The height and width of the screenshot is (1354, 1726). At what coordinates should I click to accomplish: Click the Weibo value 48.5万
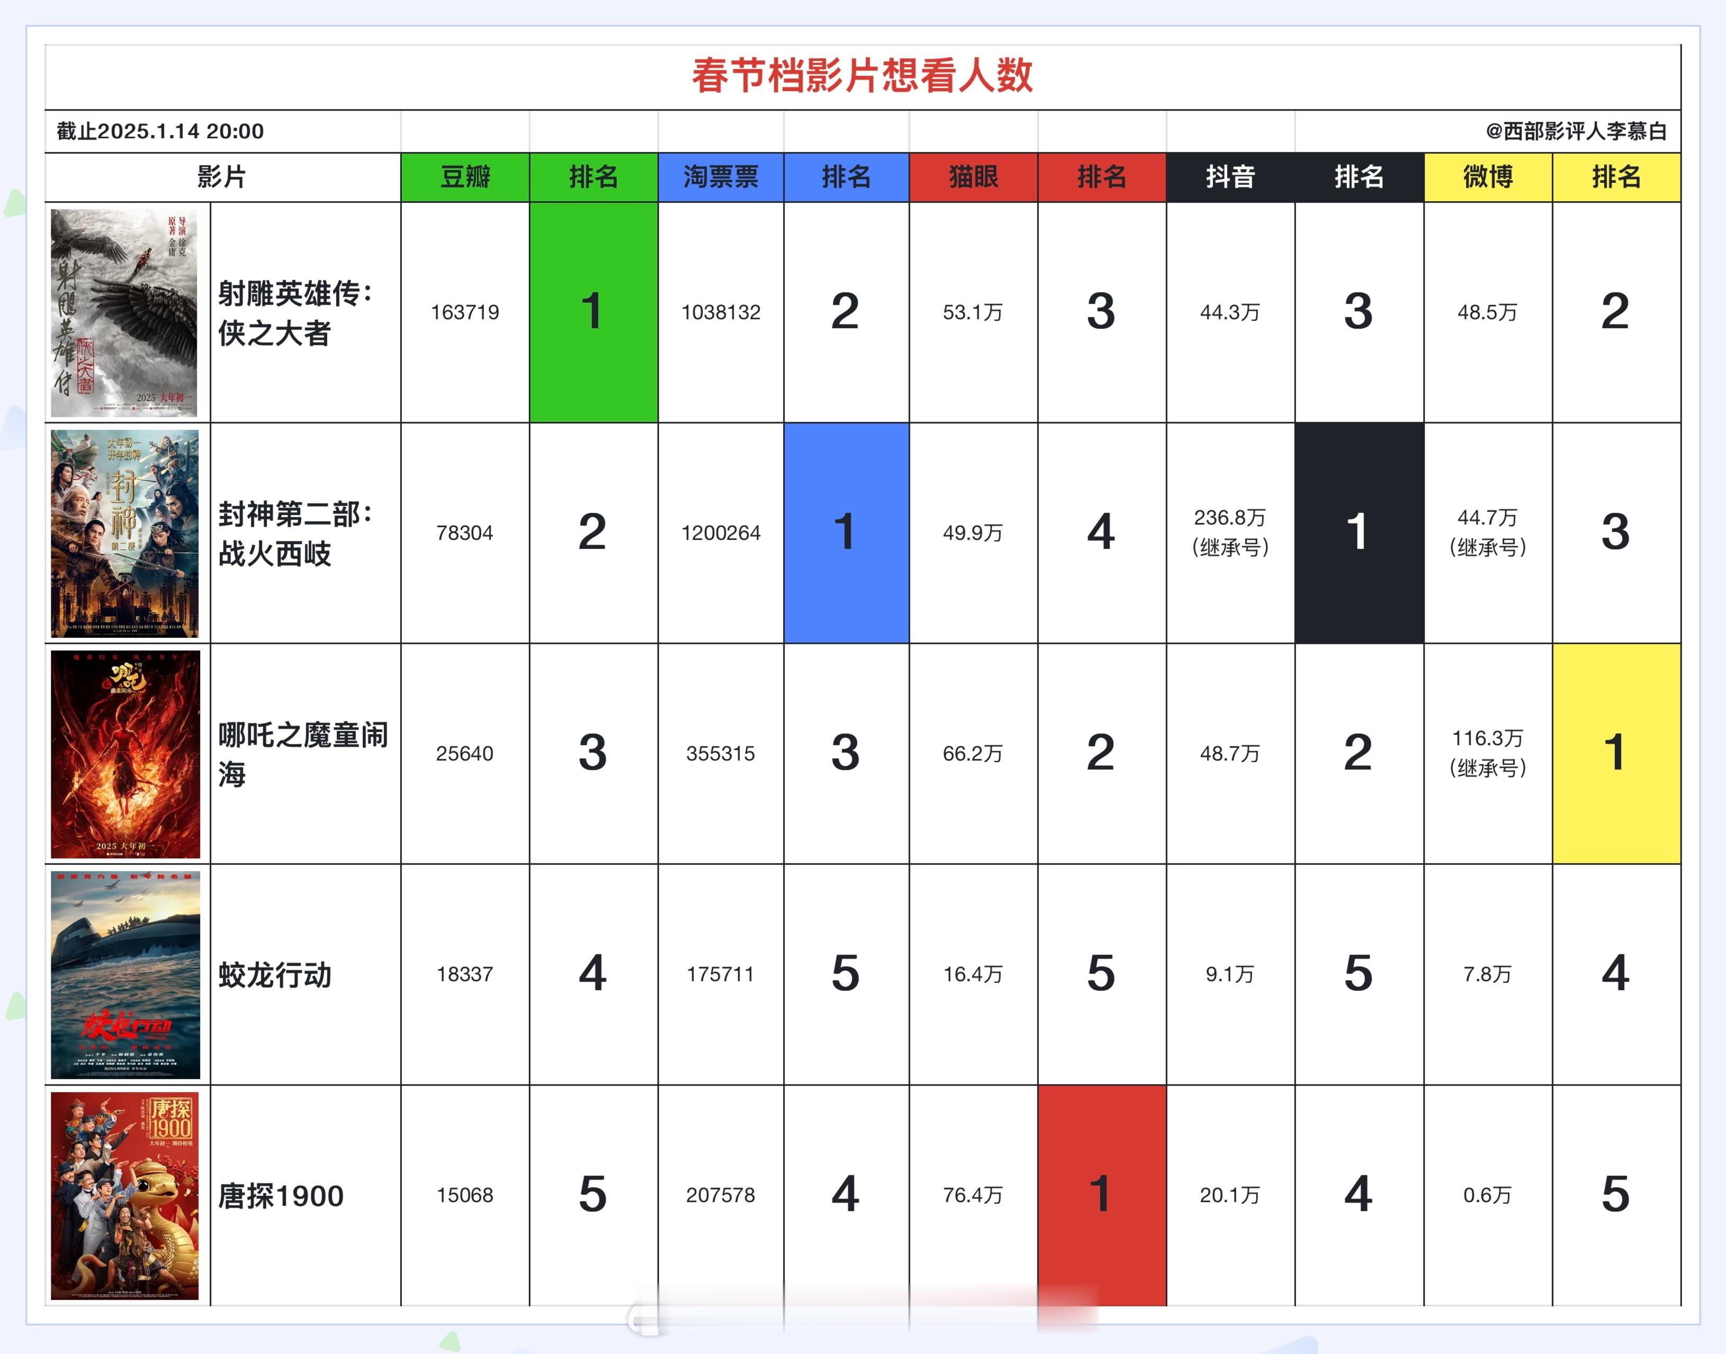pyautogui.click(x=1487, y=312)
